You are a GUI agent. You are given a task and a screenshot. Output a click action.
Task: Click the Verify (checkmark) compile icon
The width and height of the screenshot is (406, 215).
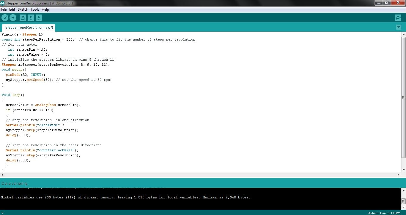5,17
